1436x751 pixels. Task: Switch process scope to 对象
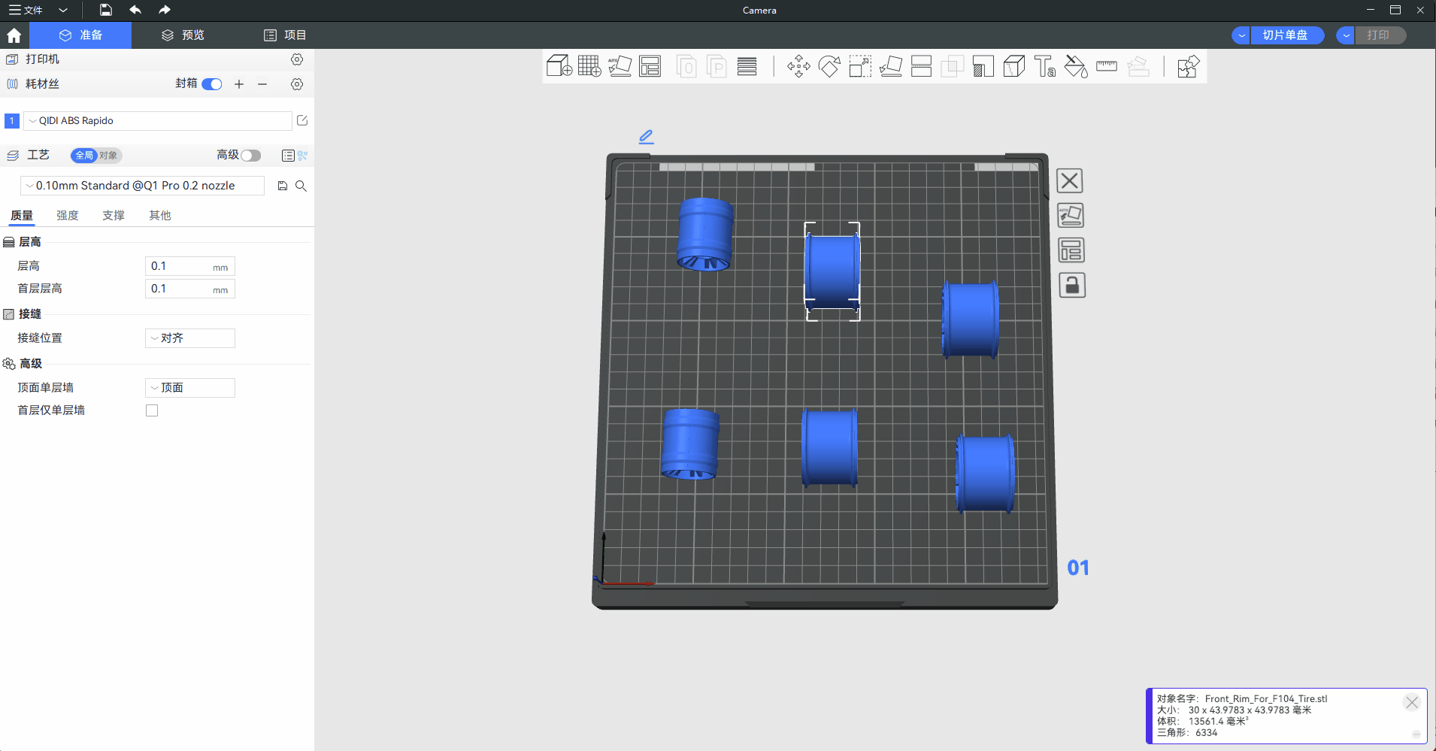pyautogui.click(x=109, y=156)
